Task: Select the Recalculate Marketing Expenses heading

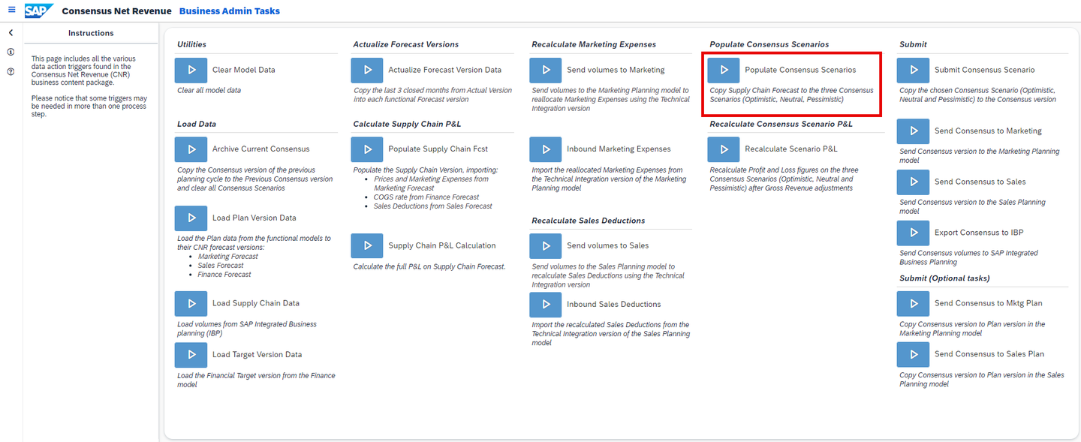Action: (x=594, y=44)
